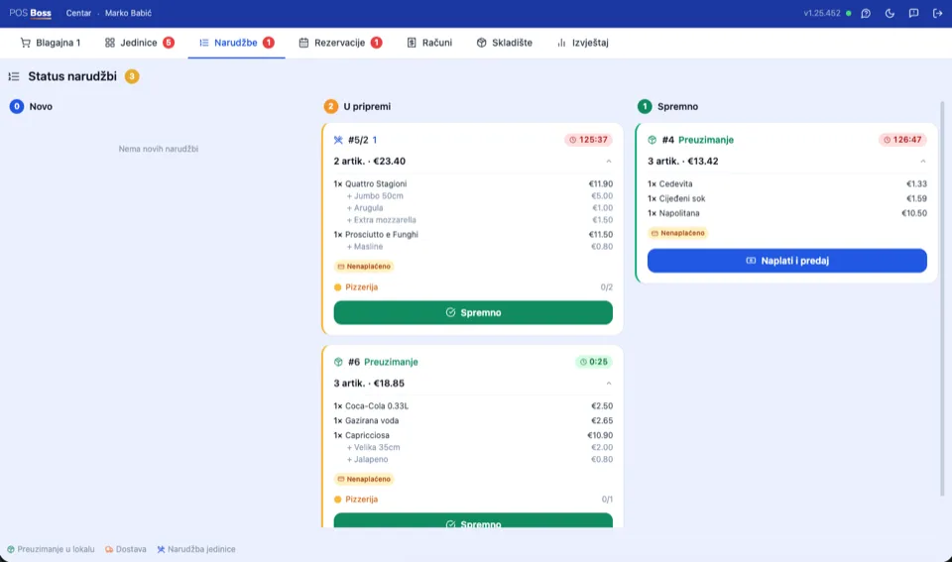Screen dimensions: 952x562
Task: Click the green online status dot
Action: (849, 13)
